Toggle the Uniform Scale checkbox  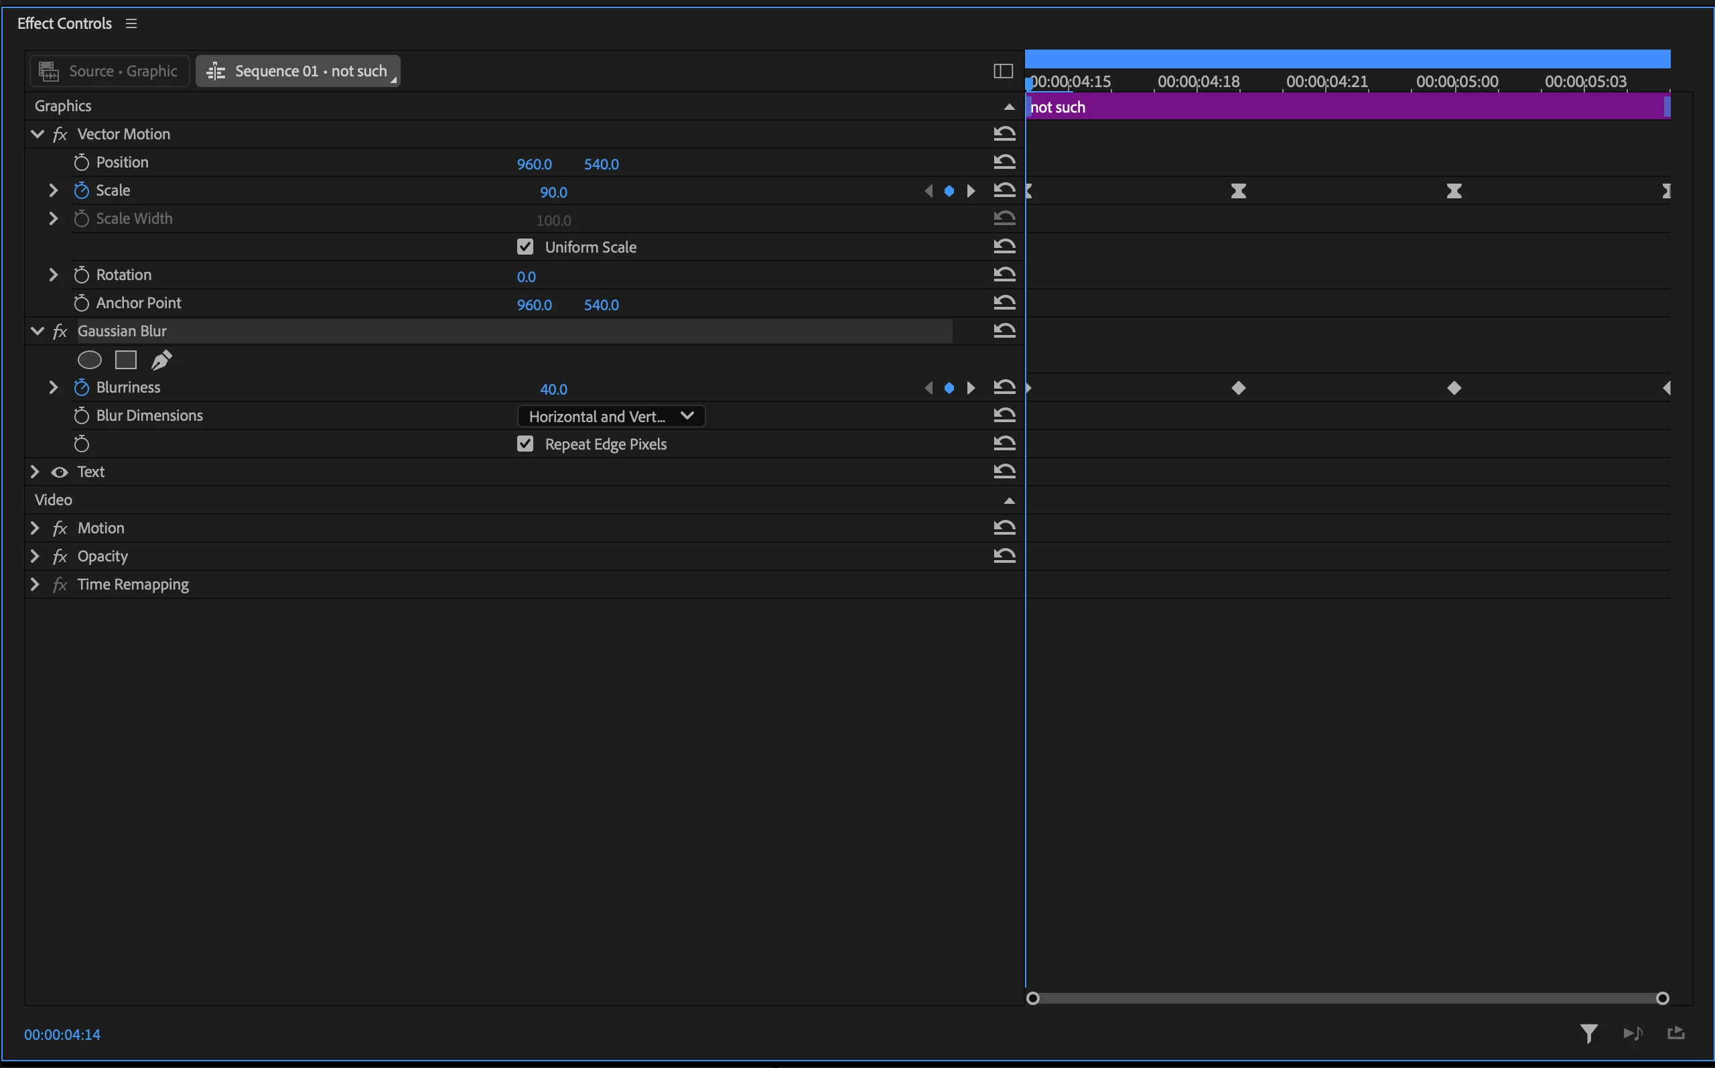pyautogui.click(x=525, y=247)
